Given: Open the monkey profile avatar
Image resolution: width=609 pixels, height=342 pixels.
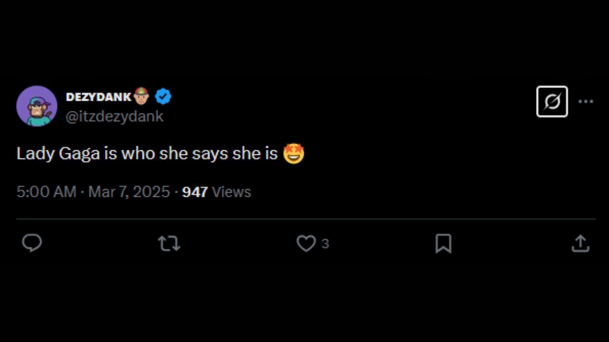Looking at the screenshot, I should 37,106.
